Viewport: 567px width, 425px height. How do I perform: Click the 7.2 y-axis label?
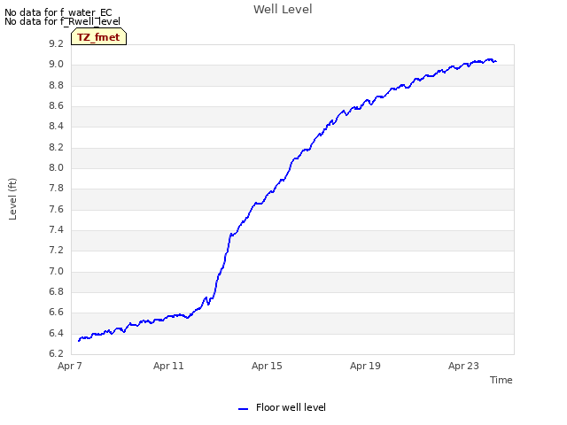[56, 250]
